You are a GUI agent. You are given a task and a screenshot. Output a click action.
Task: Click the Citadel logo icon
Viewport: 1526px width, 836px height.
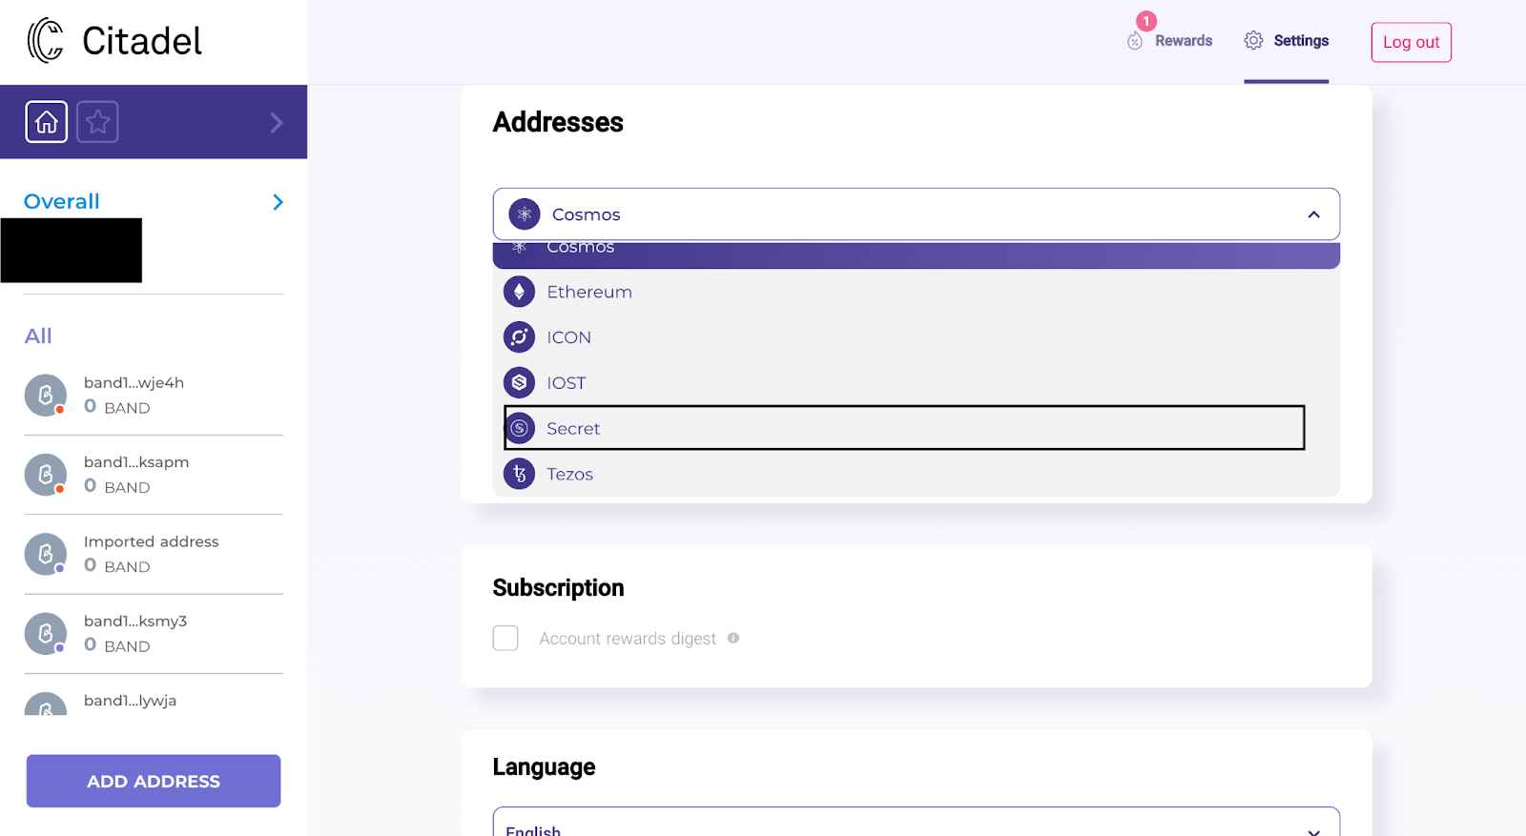click(x=45, y=41)
